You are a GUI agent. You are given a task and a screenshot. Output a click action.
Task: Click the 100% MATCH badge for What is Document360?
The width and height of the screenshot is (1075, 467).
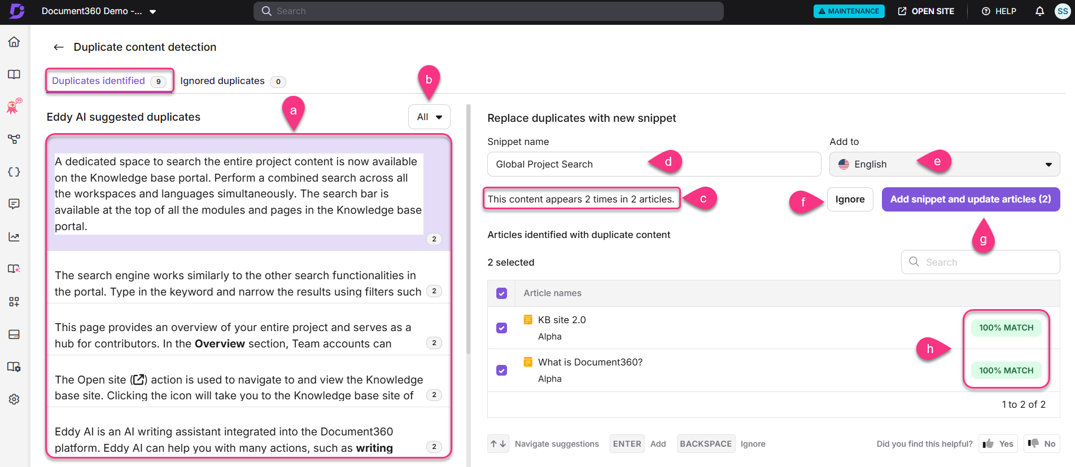pos(1006,371)
